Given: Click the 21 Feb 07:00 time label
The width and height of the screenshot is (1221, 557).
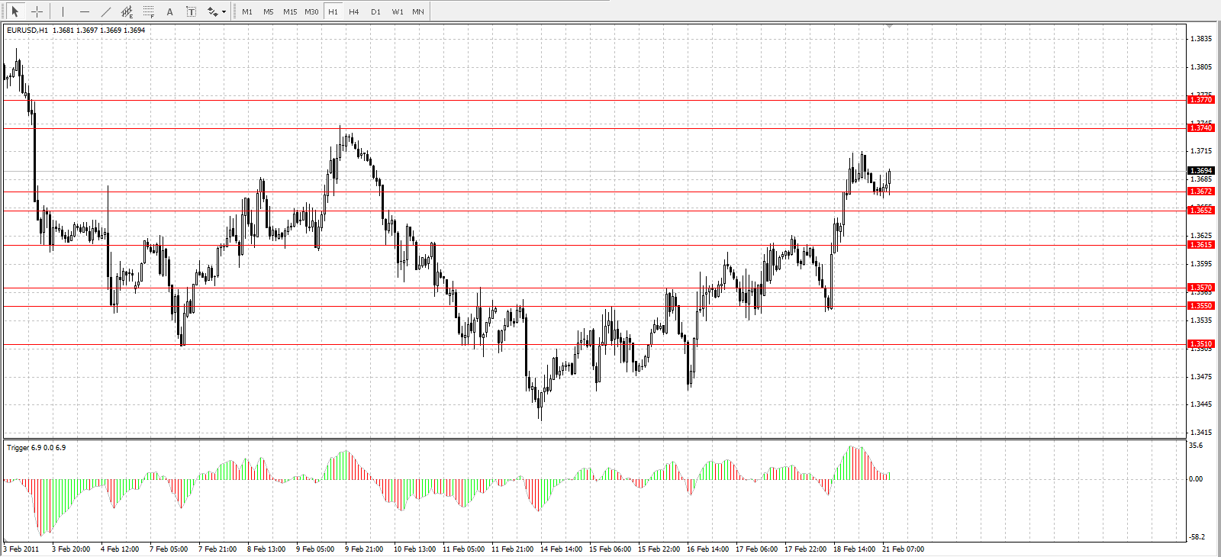Looking at the screenshot, I should click(x=903, y=549).
